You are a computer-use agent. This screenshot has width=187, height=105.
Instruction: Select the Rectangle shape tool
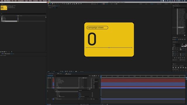pyautogui.click(x=67, y=4)
